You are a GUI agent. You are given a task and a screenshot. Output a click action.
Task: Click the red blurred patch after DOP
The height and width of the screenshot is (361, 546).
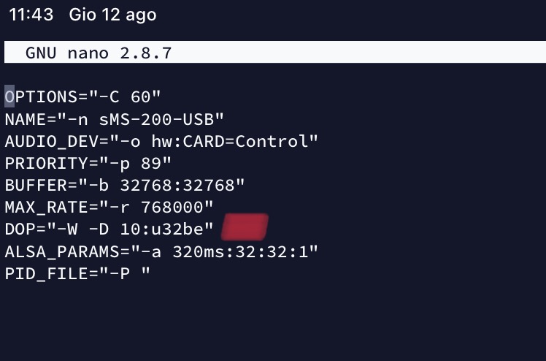pyautogui.click(x=245, y=227)
